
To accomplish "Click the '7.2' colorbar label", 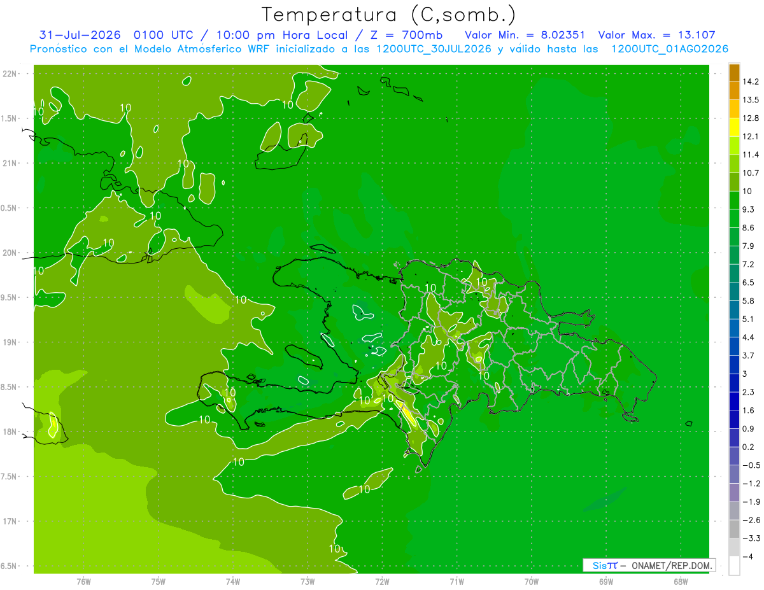I will tap(749, 264).
